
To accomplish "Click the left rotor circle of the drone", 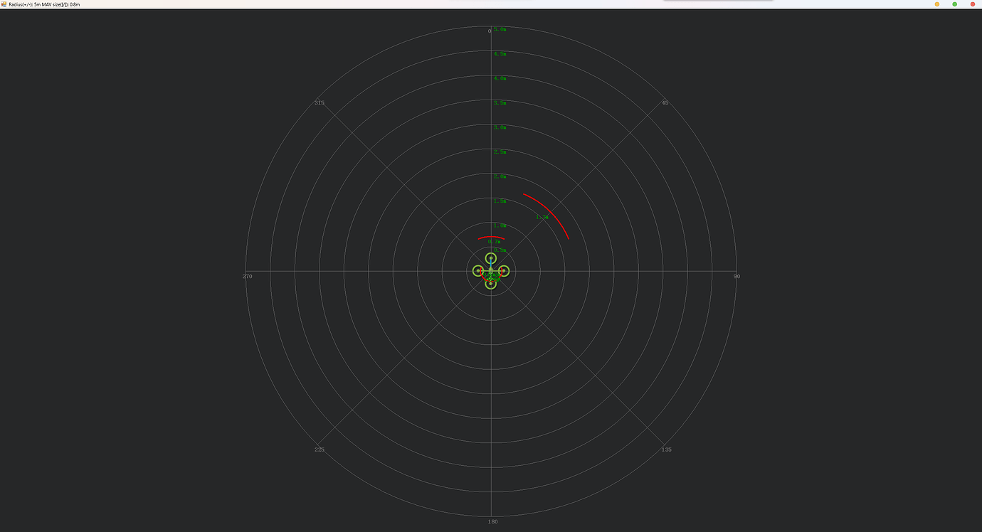I will click(x=477, y=270).
